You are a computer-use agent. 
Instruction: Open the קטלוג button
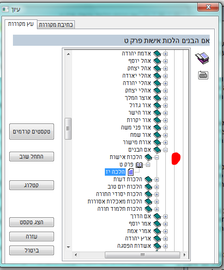point(32,185)
